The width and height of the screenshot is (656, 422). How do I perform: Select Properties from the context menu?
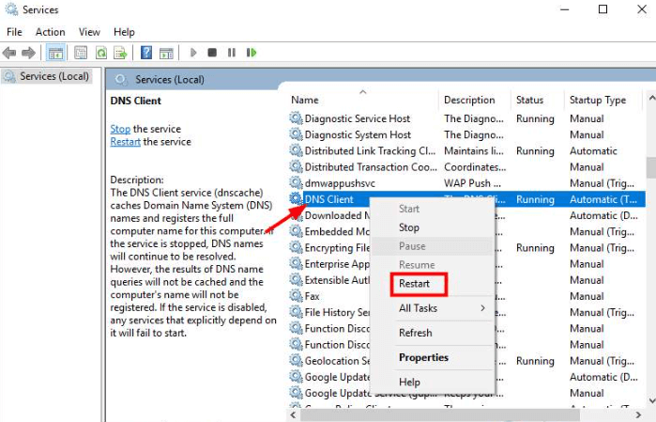pos(423,357)
